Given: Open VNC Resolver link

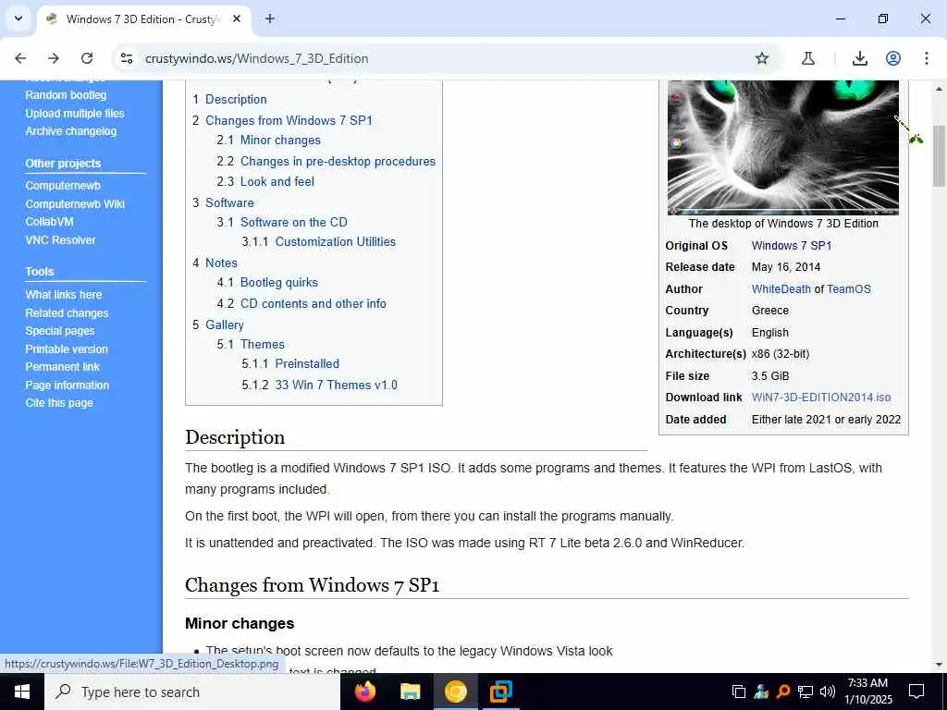Looking at the screenshot, I should (x=60, y=239).
